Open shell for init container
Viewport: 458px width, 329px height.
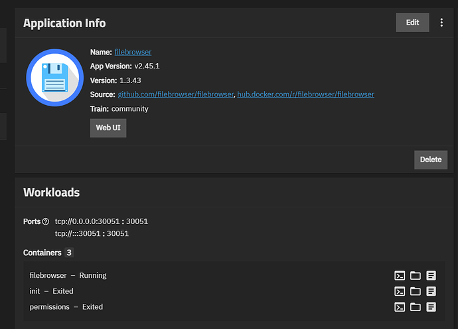pyautogui.click(x=400, y=291)
